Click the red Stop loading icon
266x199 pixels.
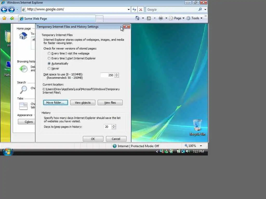click(x=141, y=10)
